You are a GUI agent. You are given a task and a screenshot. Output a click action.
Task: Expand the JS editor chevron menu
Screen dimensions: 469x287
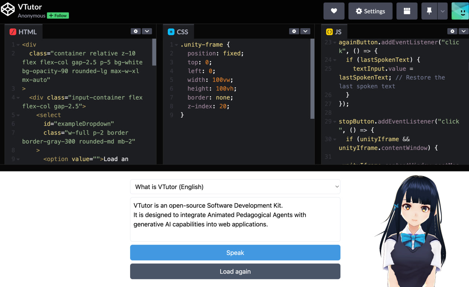pyautogui.click(x=464, y=31)
